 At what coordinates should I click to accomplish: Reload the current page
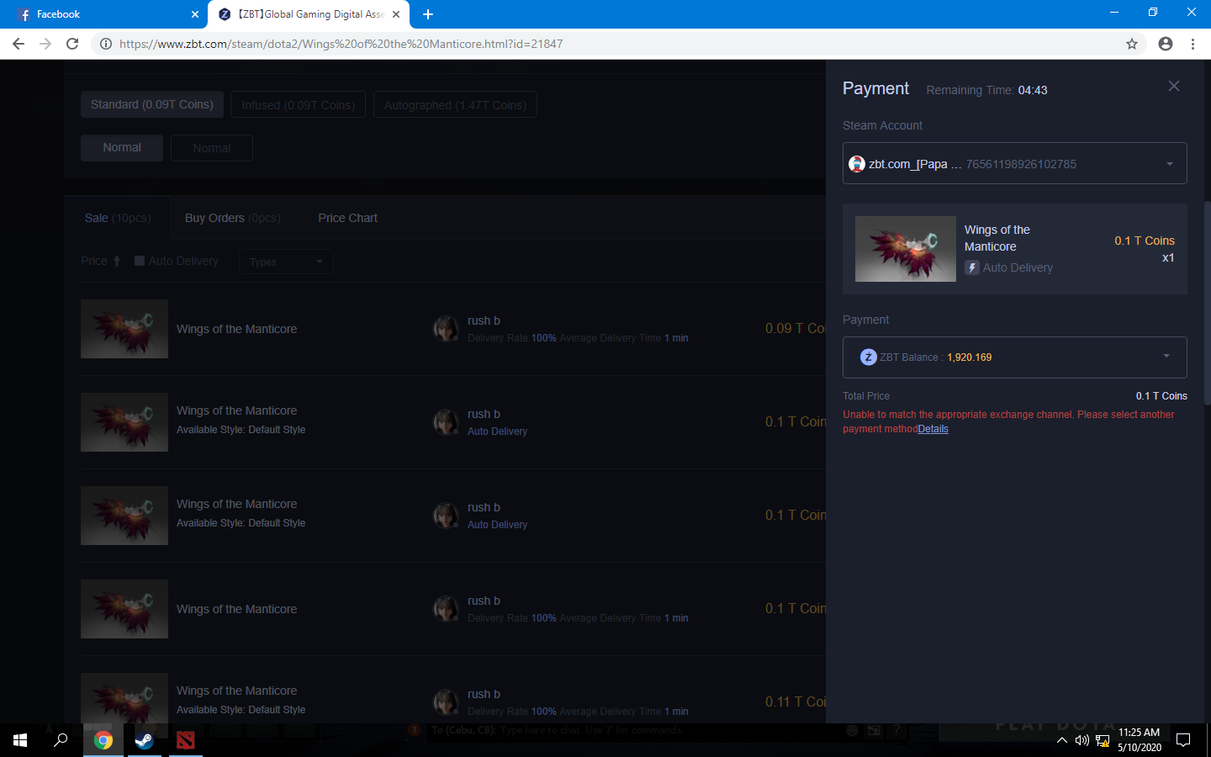(72, 44)
